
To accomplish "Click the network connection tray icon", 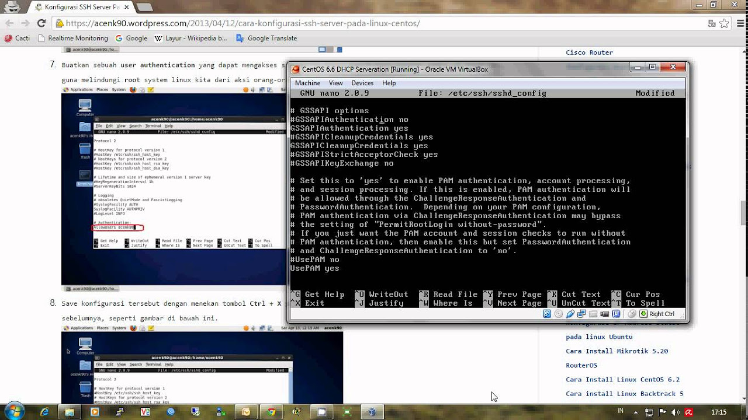I will [x=649, y=412].
